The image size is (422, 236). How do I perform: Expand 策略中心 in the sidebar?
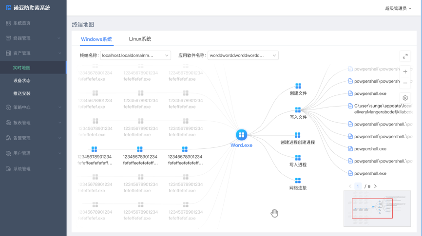coord(33,107)
